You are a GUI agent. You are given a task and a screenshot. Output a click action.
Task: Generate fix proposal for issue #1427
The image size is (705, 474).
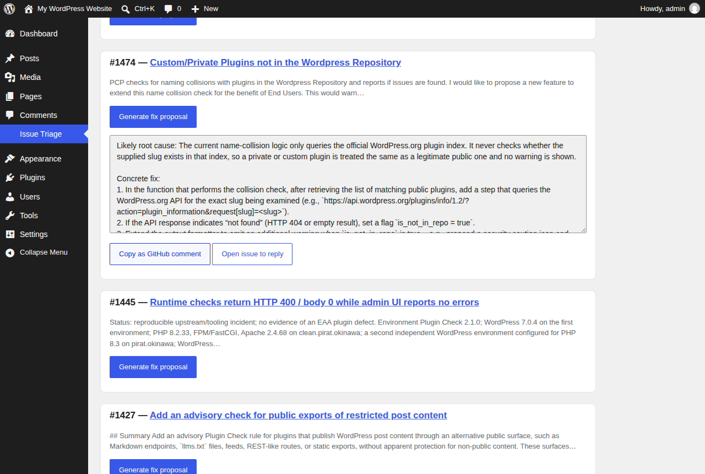153,467
